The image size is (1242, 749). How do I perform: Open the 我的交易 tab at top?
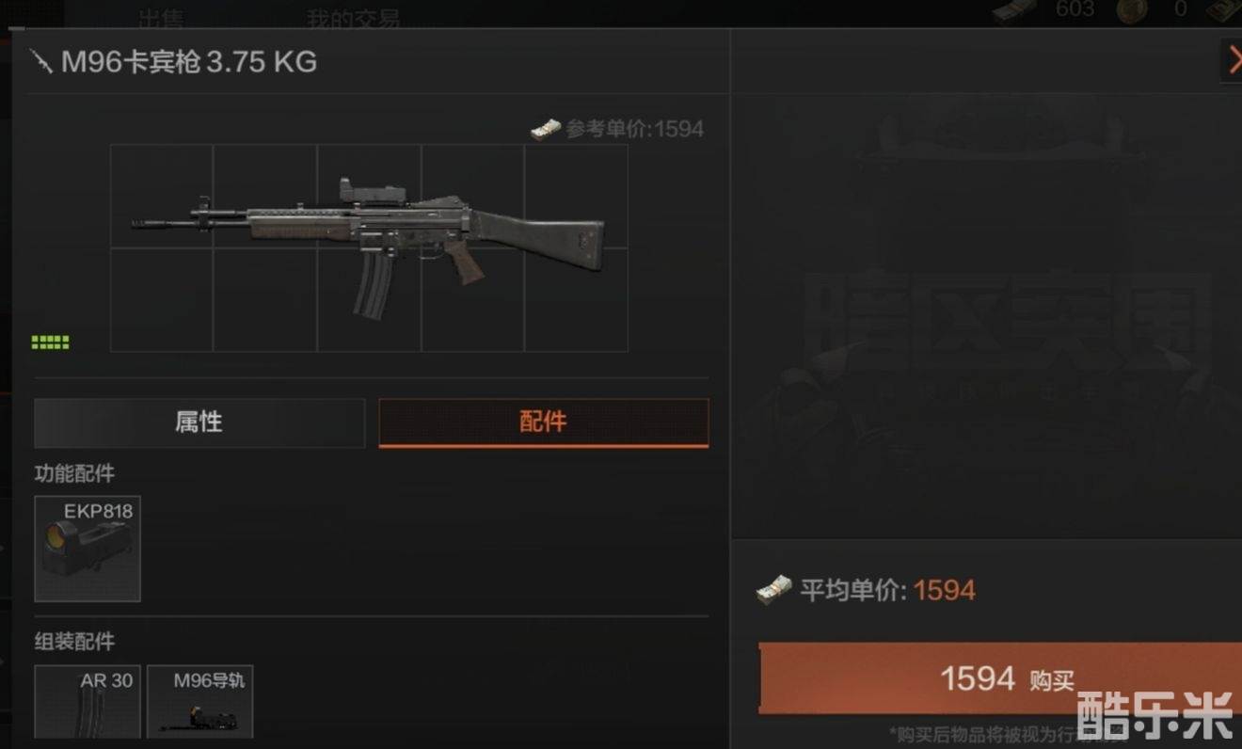tap(354, 17)
